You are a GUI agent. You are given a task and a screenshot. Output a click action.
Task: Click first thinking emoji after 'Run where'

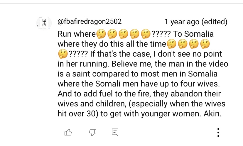point(101,34)
